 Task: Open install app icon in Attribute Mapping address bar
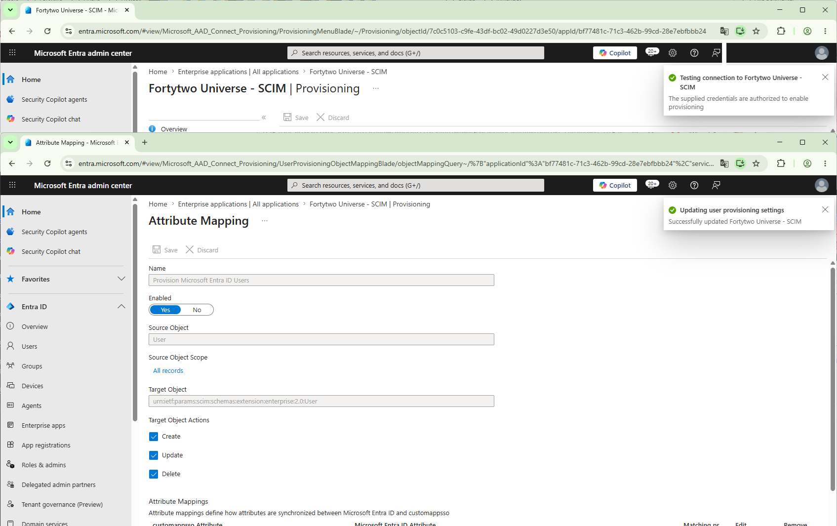pyautogui.click(x=740, y=163)
